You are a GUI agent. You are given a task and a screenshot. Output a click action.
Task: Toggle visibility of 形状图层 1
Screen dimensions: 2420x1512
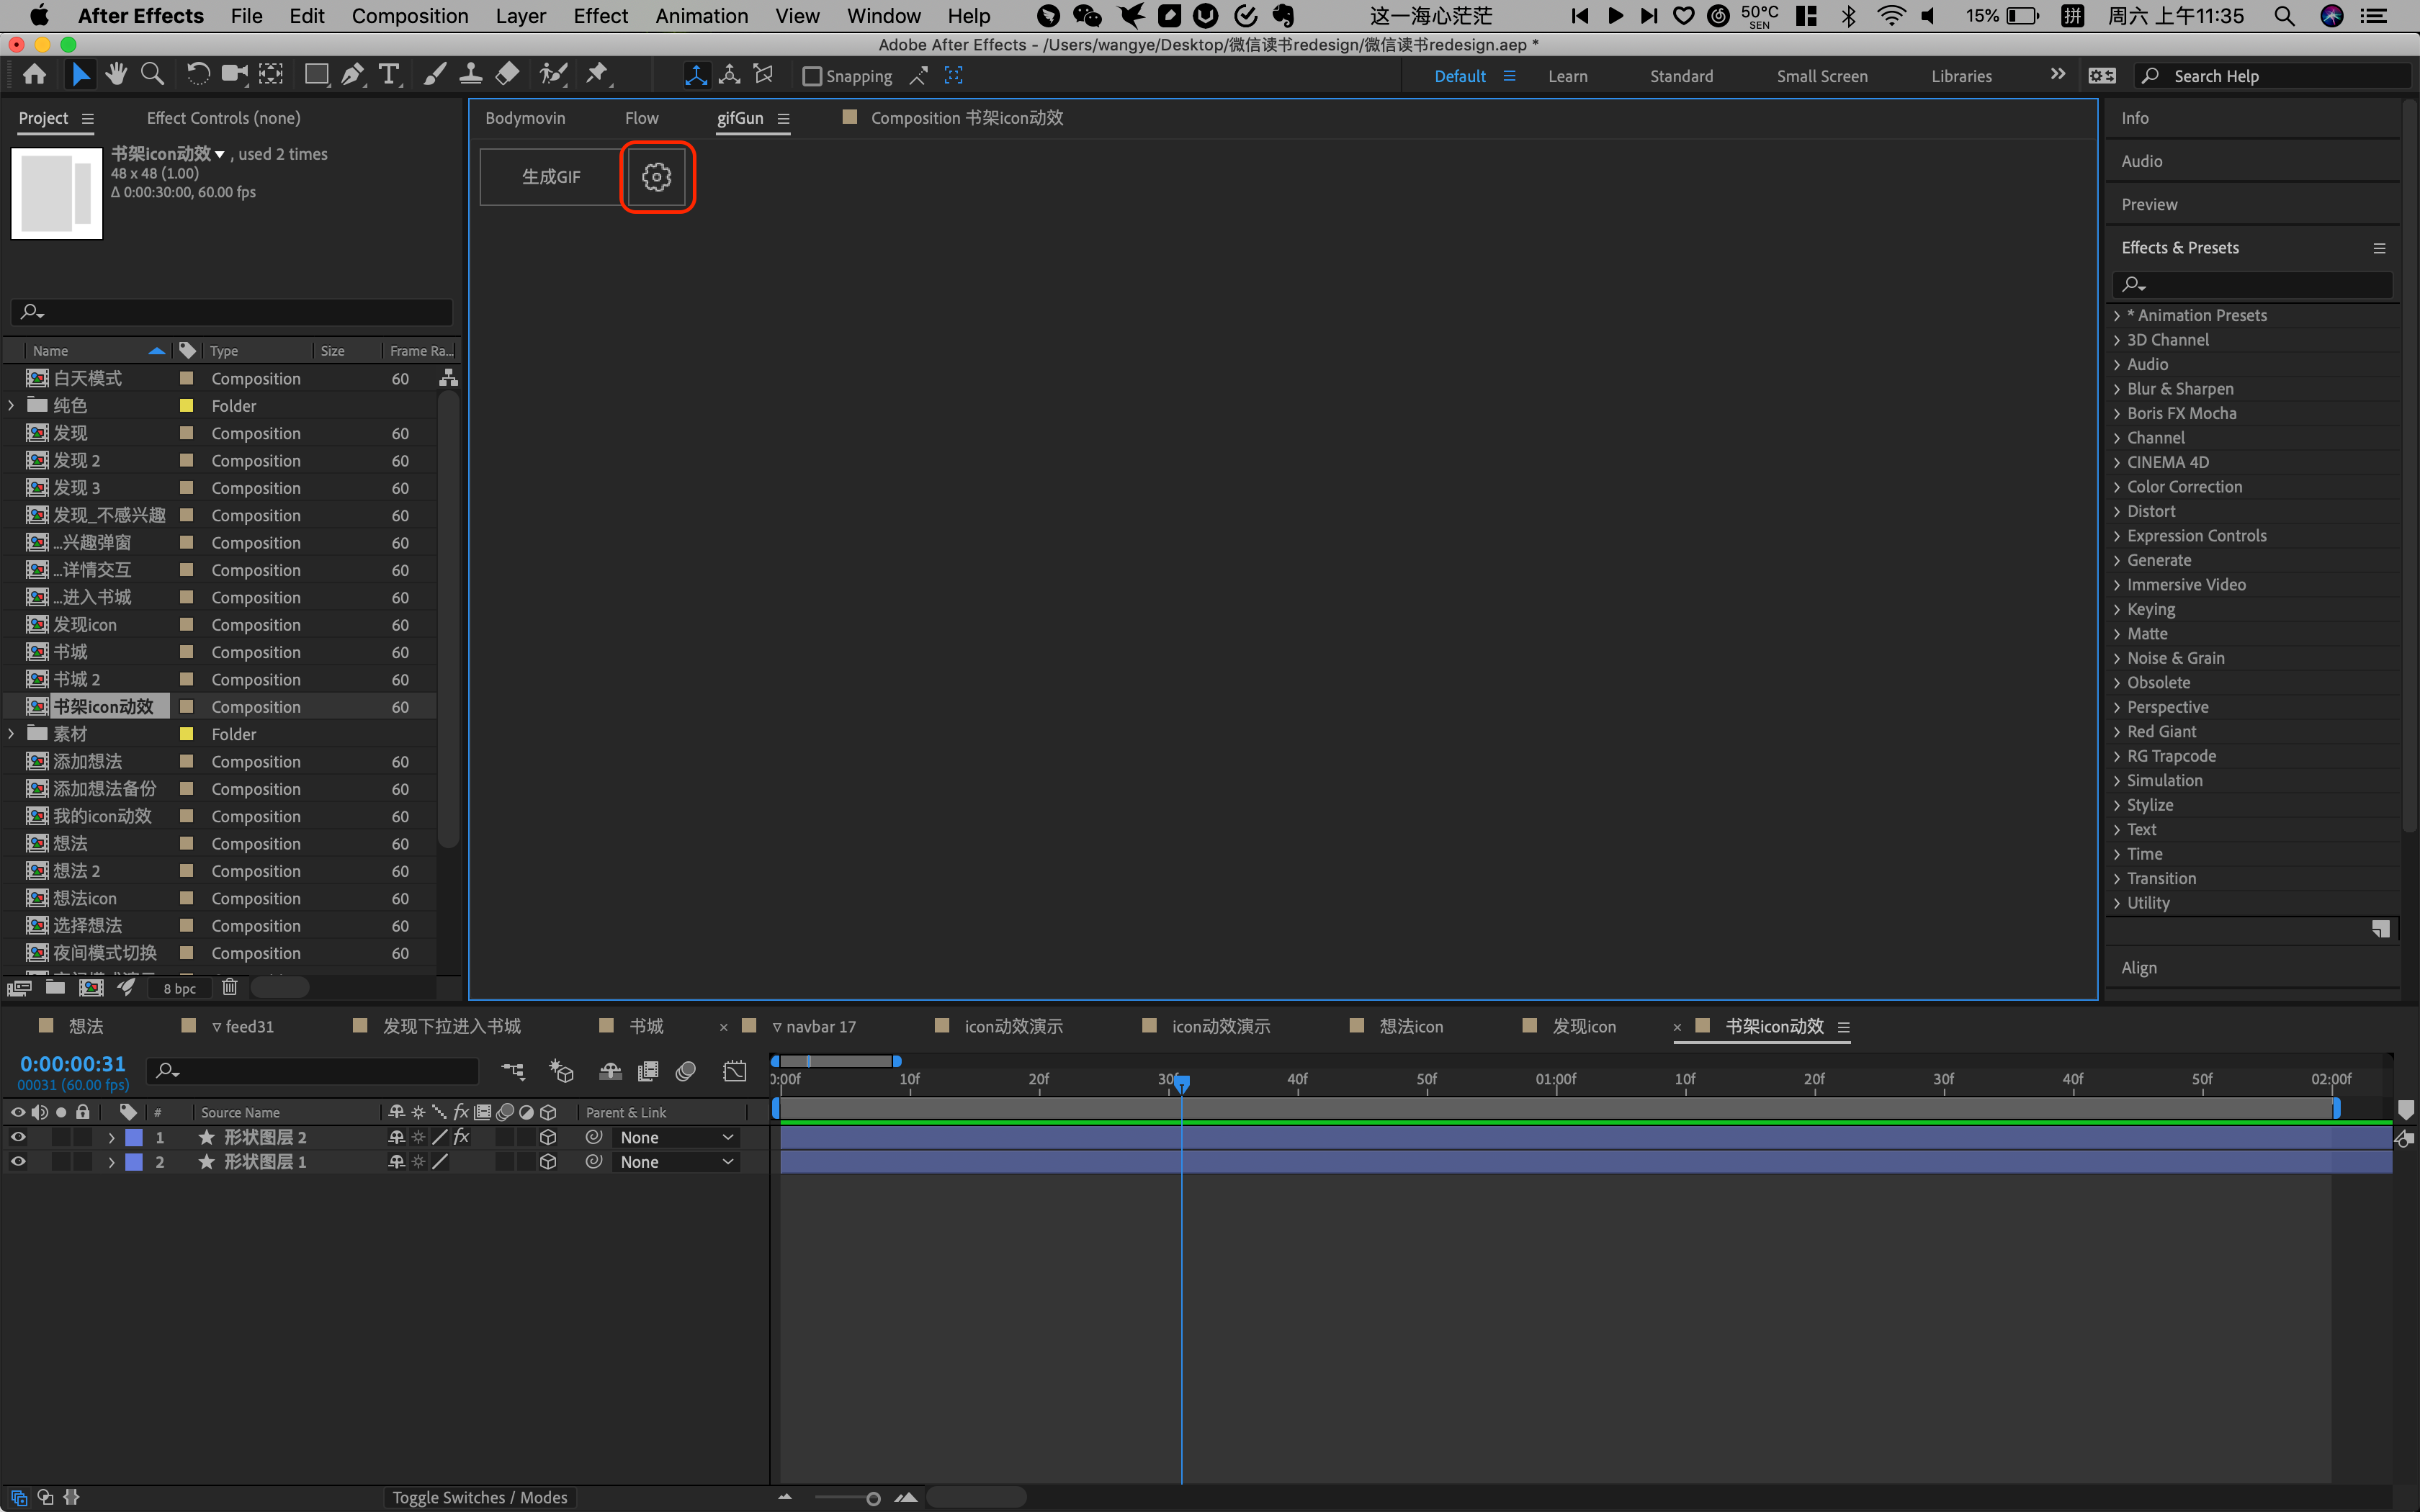point(18,1162)
